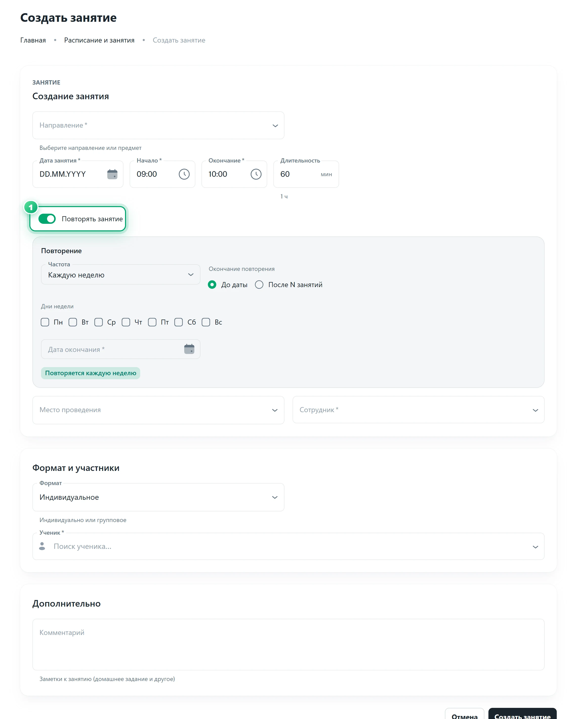The width and height of the screenshot is (577, 719).
Task: Expand the Поиск ученика dropdown arrow
Action: 535,547
